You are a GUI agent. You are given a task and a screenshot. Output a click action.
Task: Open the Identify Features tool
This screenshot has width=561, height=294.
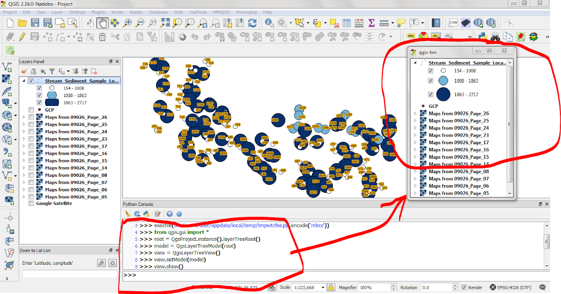[x=269, y=22]
